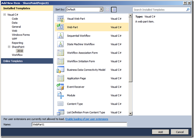Select the 2010 node under SharePoint

(x=20, y=51)
